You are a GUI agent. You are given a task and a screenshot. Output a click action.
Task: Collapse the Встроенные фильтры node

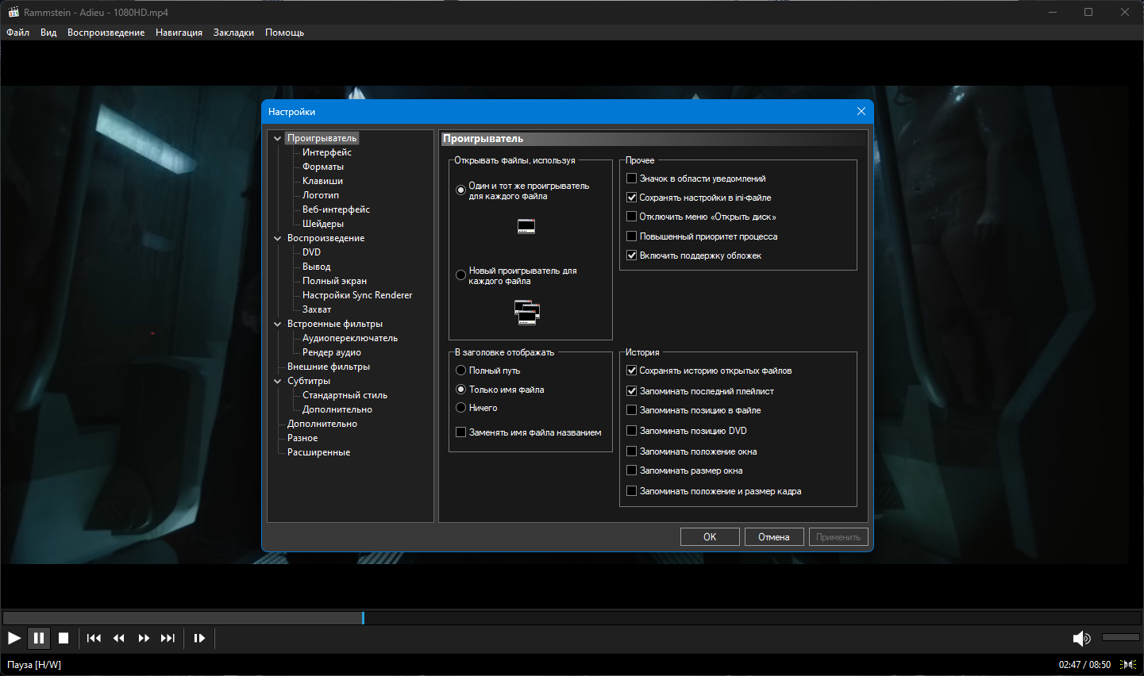[278, 324]
